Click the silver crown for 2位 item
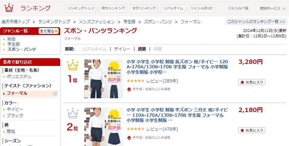289x146 pixels. (73, 113)
